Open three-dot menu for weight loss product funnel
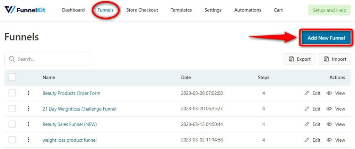This screenshot has width=355, height=149. pos(28,140)
